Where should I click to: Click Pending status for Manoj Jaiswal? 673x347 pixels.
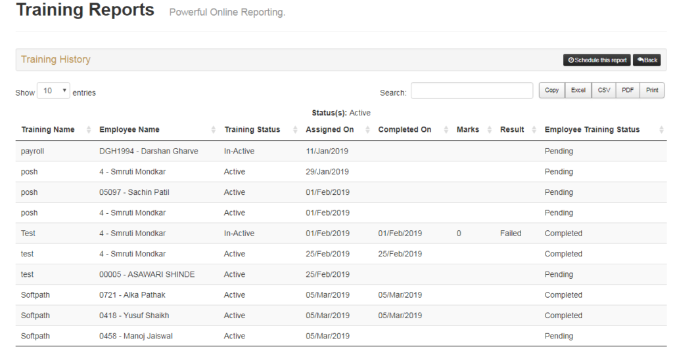(559, 337)
